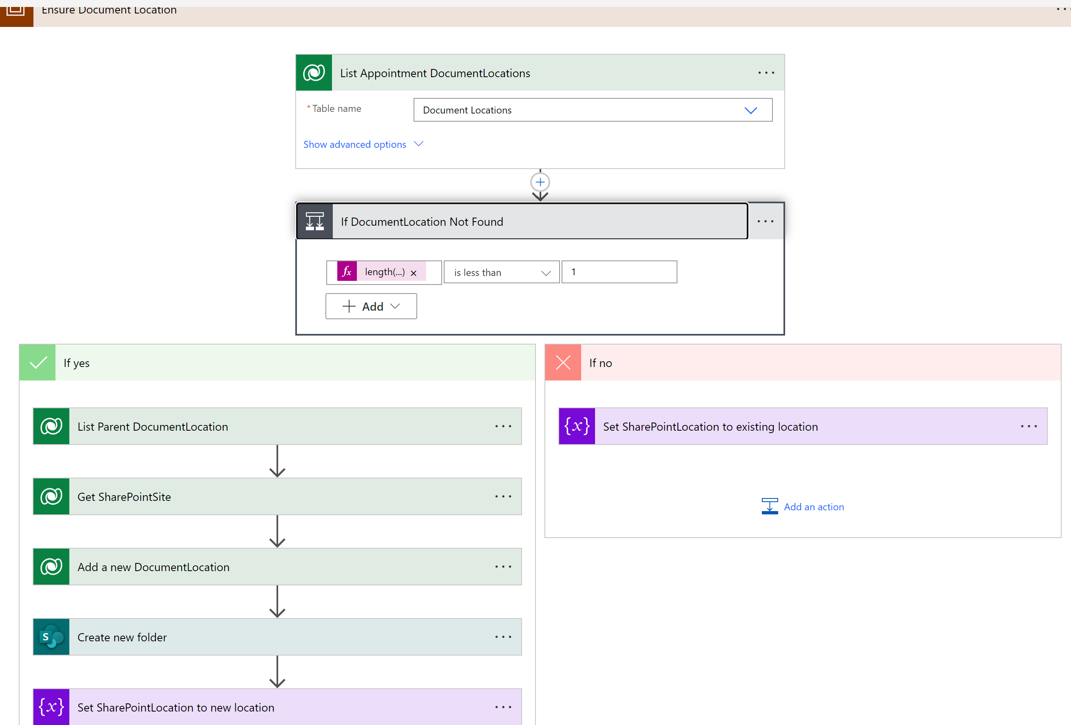Click the condition value field containing 1
This screenshot has width=1071, height=725.
pyautogui.click(x=619, y=272)
